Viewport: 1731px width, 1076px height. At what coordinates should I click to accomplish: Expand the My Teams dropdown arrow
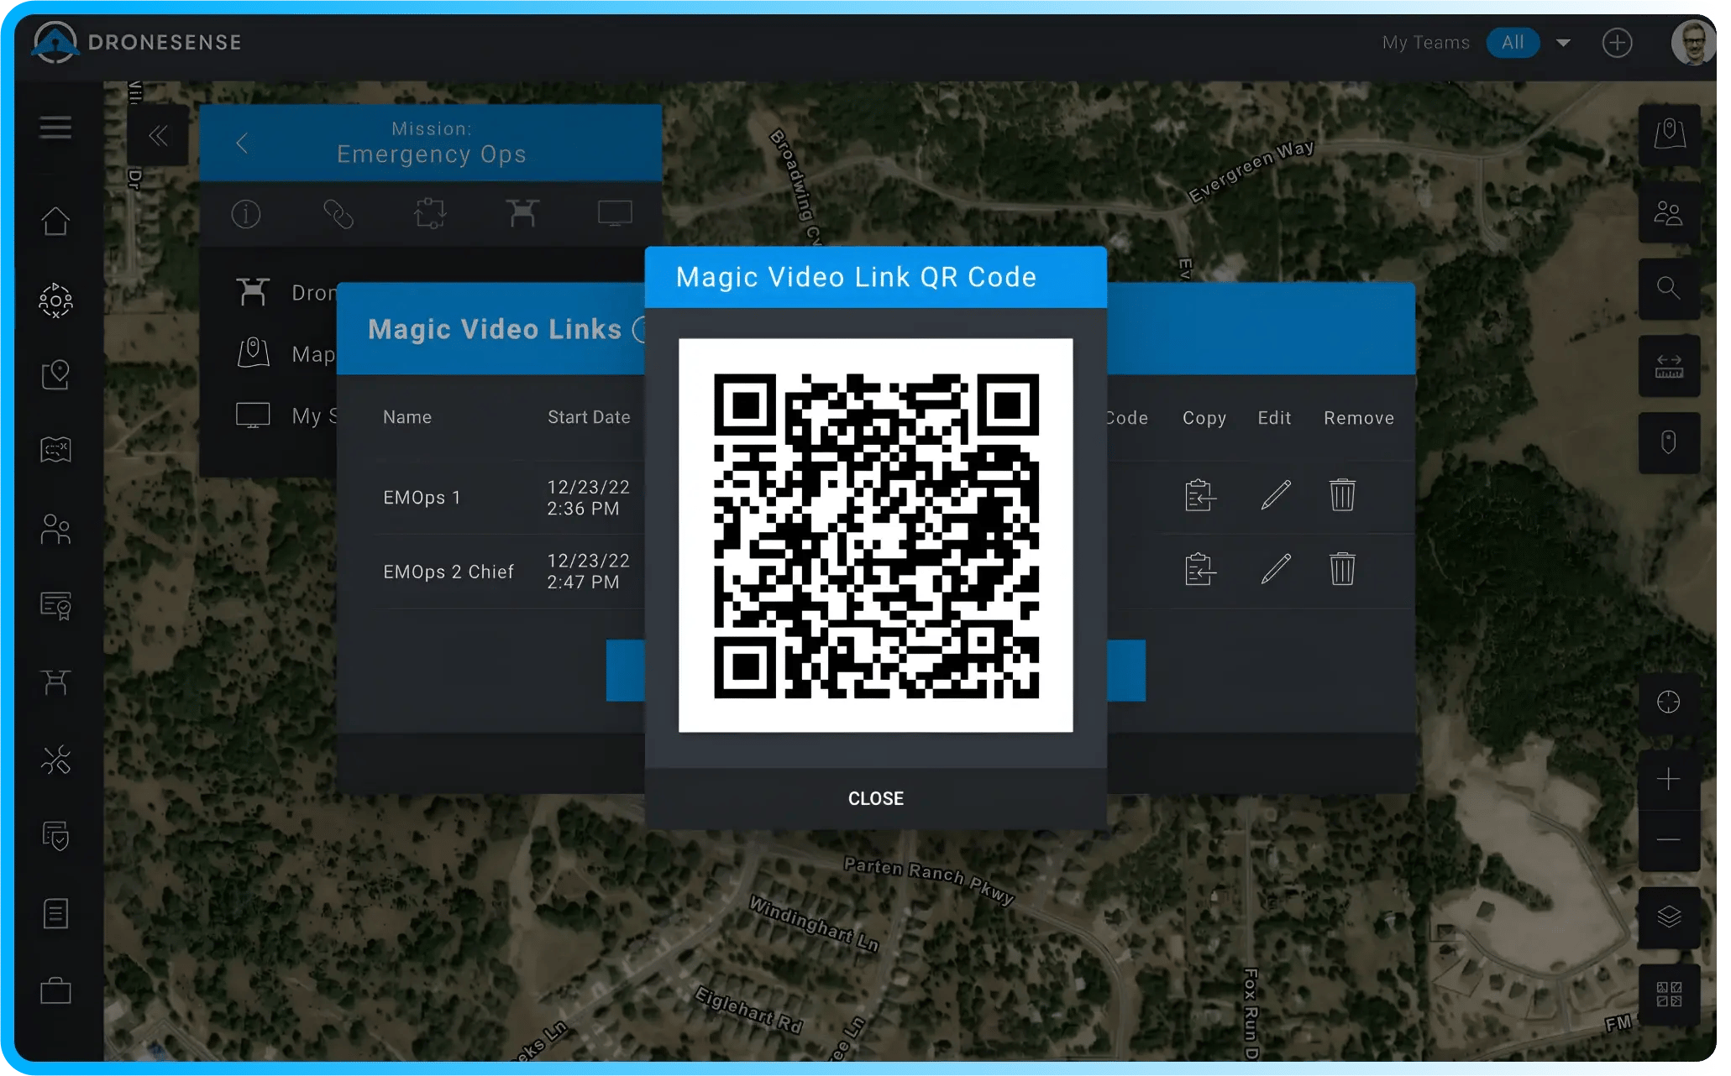pos(1563,43)
